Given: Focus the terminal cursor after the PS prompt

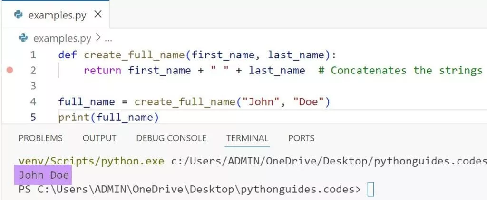Looking at the screenshot, I should tap(371, 190).
